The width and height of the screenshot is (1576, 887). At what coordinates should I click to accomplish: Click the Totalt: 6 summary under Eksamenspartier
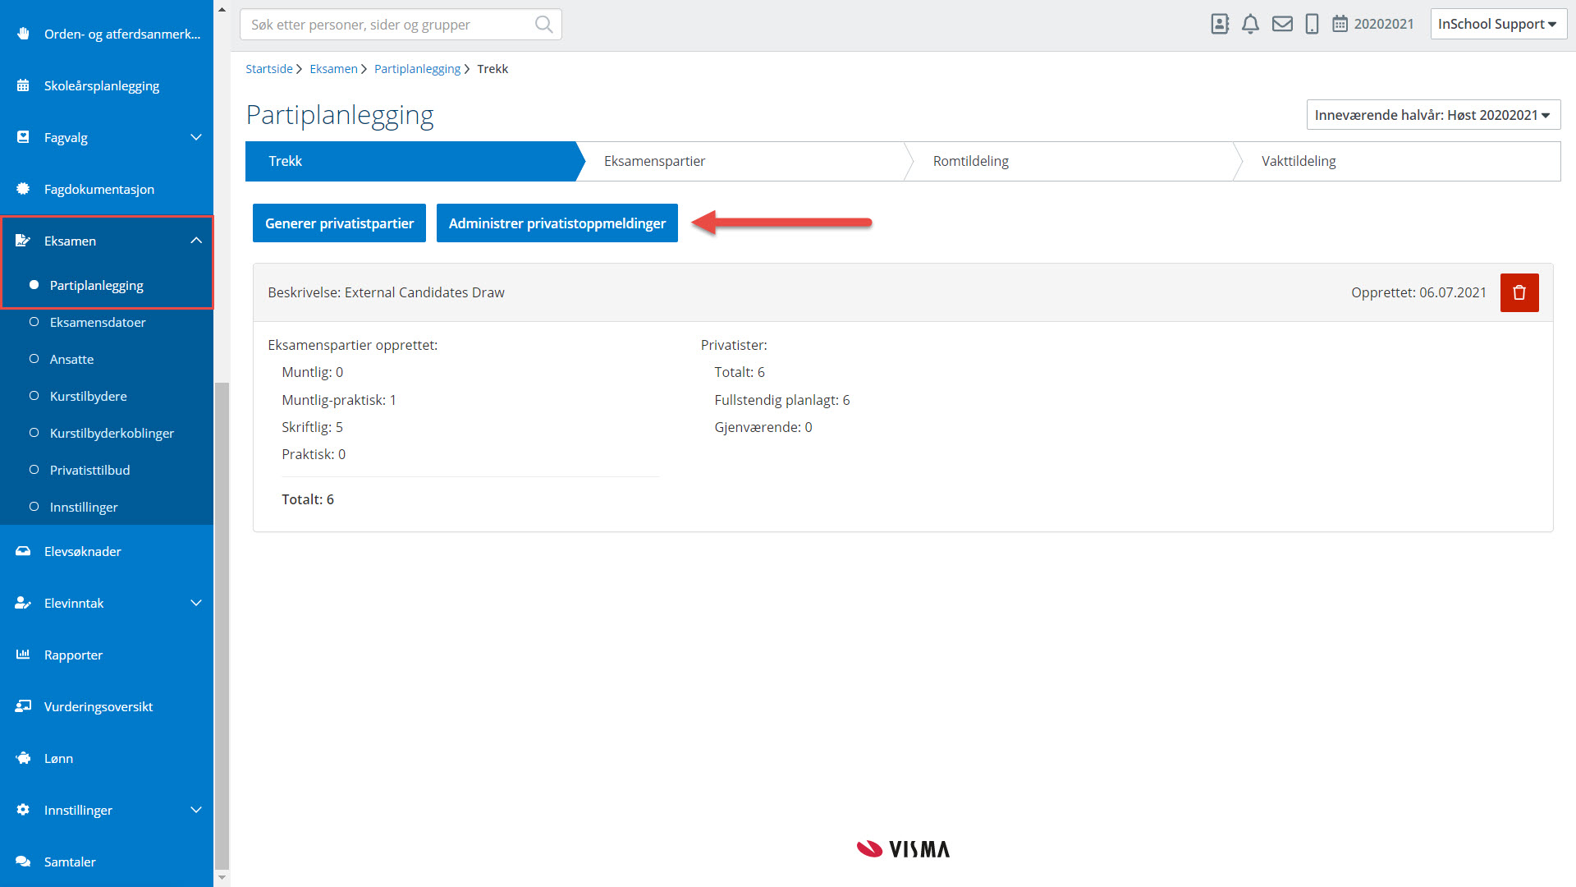[308, 499]
